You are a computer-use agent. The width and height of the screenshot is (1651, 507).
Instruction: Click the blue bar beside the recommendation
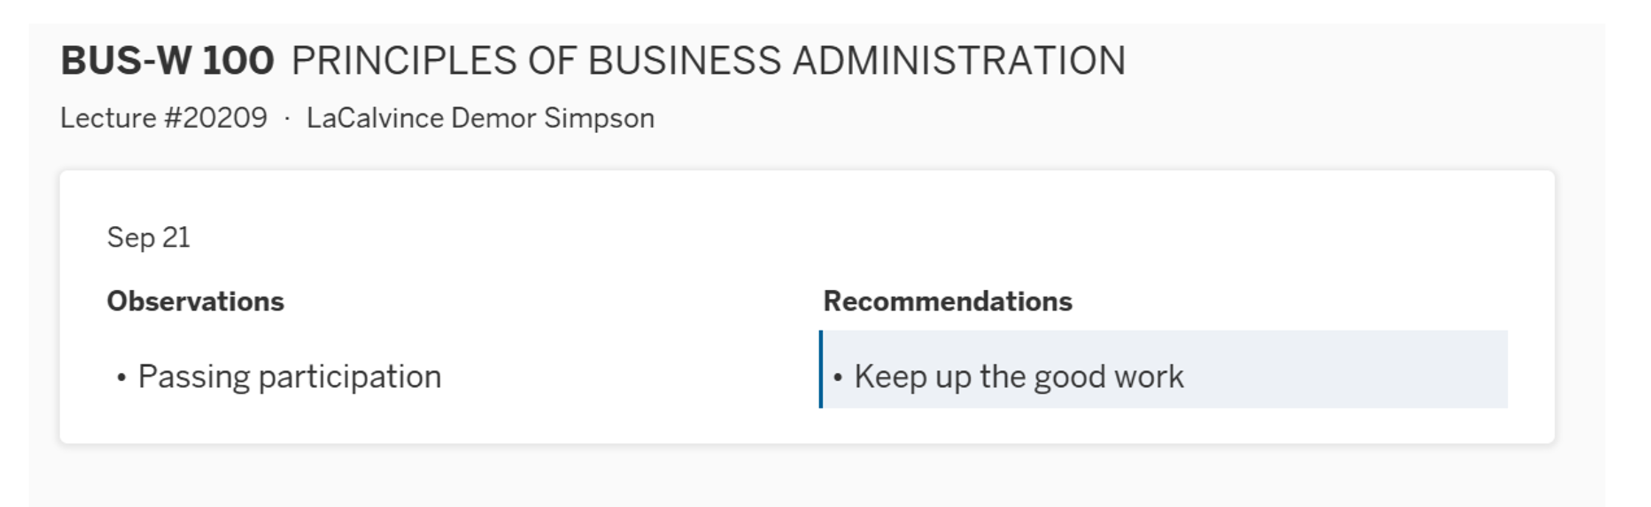(821, 369)
